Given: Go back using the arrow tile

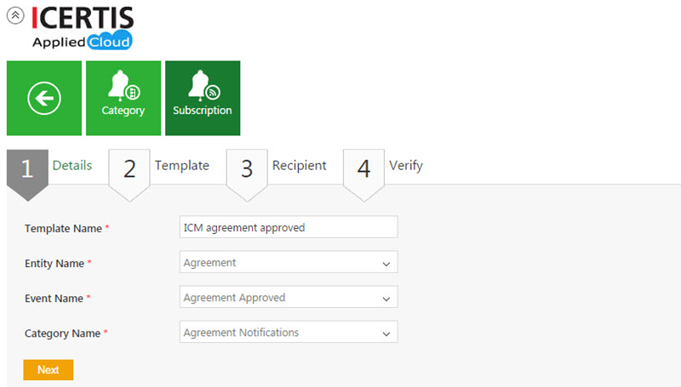Looking at the screenshot, I should click(x=44, y=99).
